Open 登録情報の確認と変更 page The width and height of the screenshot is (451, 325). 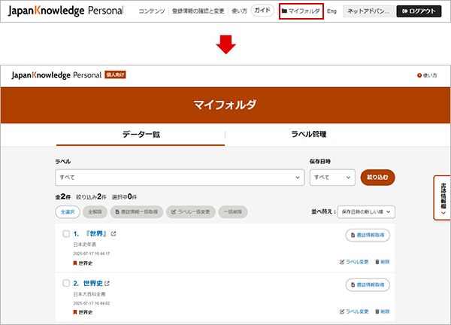pos(198,11)
